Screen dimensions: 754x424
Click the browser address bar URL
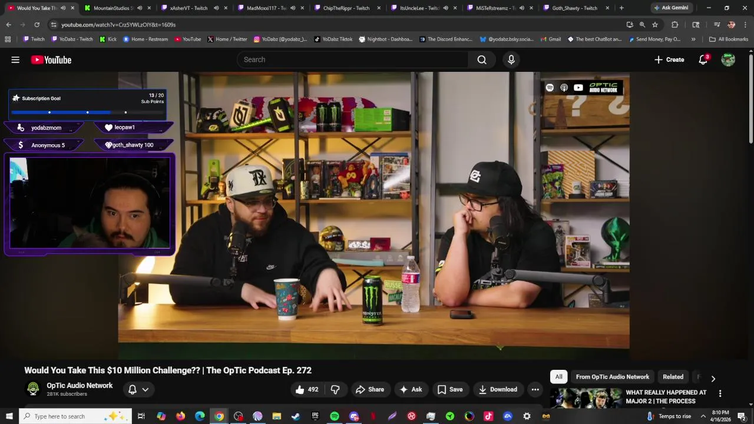(118, 25)
